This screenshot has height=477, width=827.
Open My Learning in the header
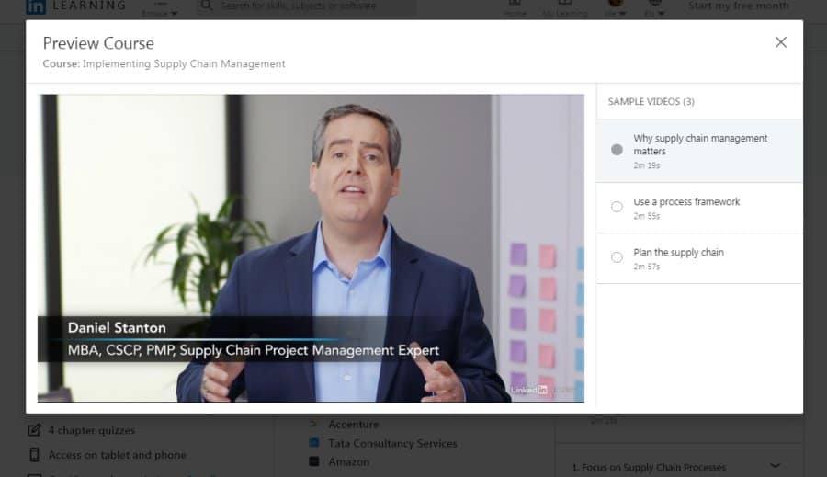[565, 9]
